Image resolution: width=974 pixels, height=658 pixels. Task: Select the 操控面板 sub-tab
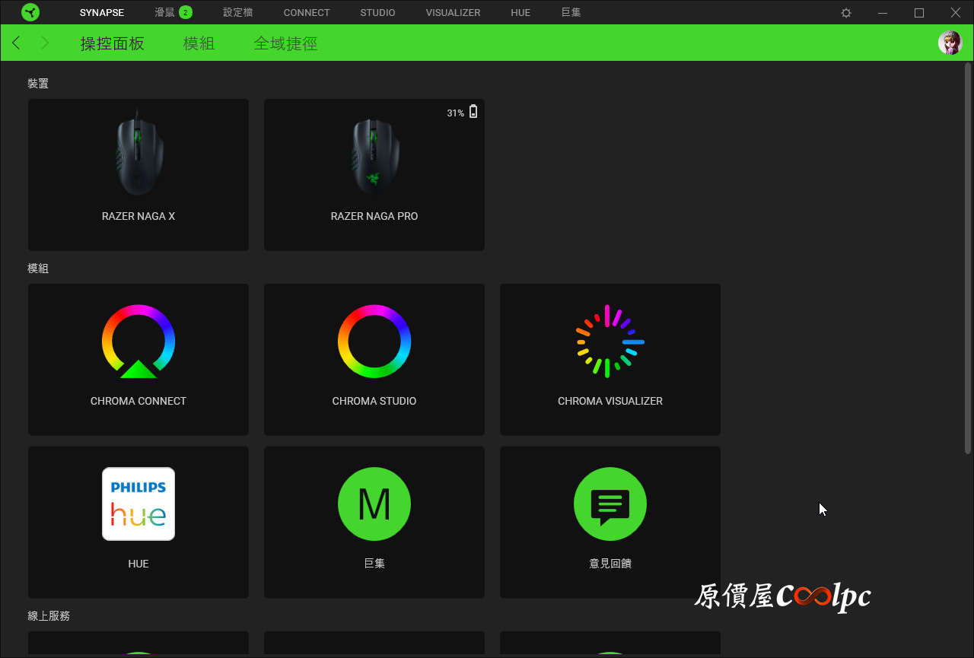113,43
